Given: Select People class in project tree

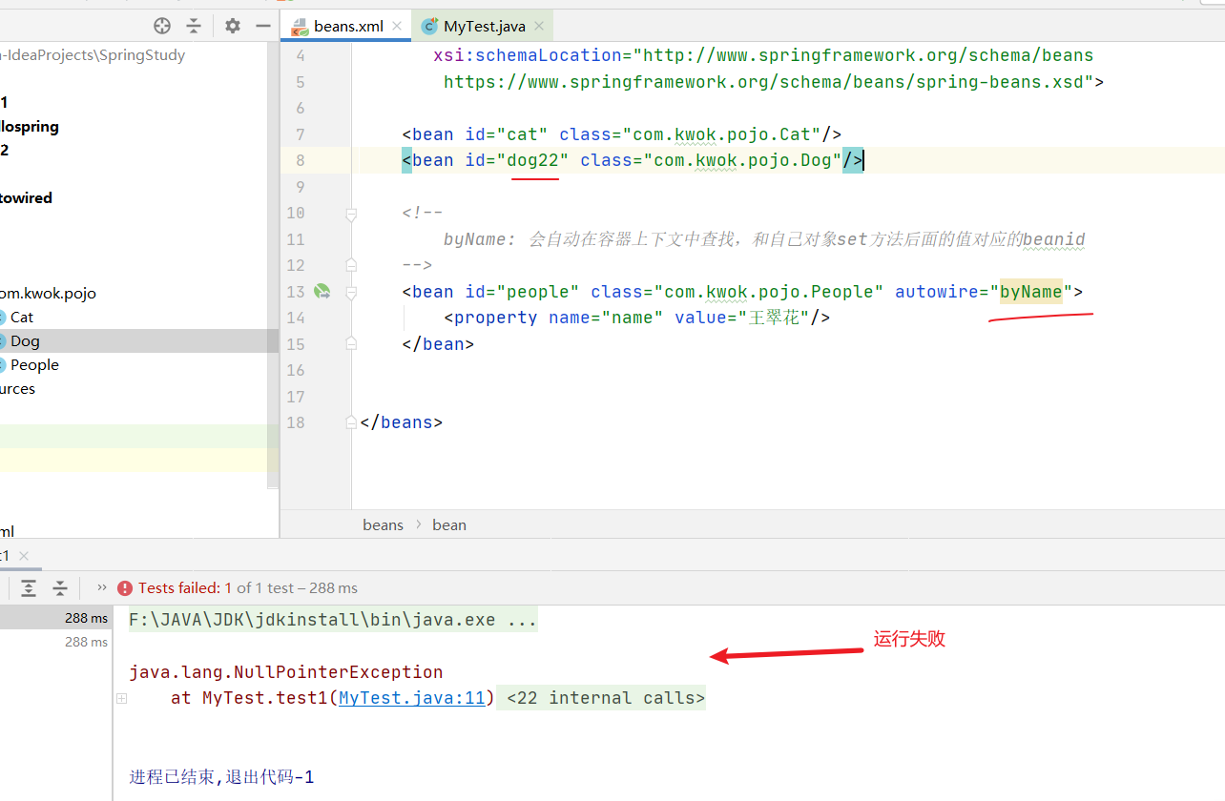Looking at the screenshot, I should click(x=34, y=365).
